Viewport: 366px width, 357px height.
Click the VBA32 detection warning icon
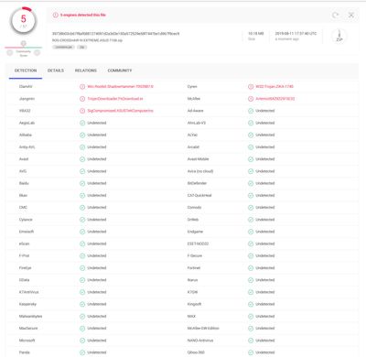(x=82, y=111)
